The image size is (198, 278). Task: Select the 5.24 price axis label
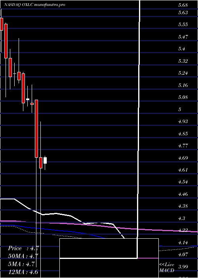183,73
